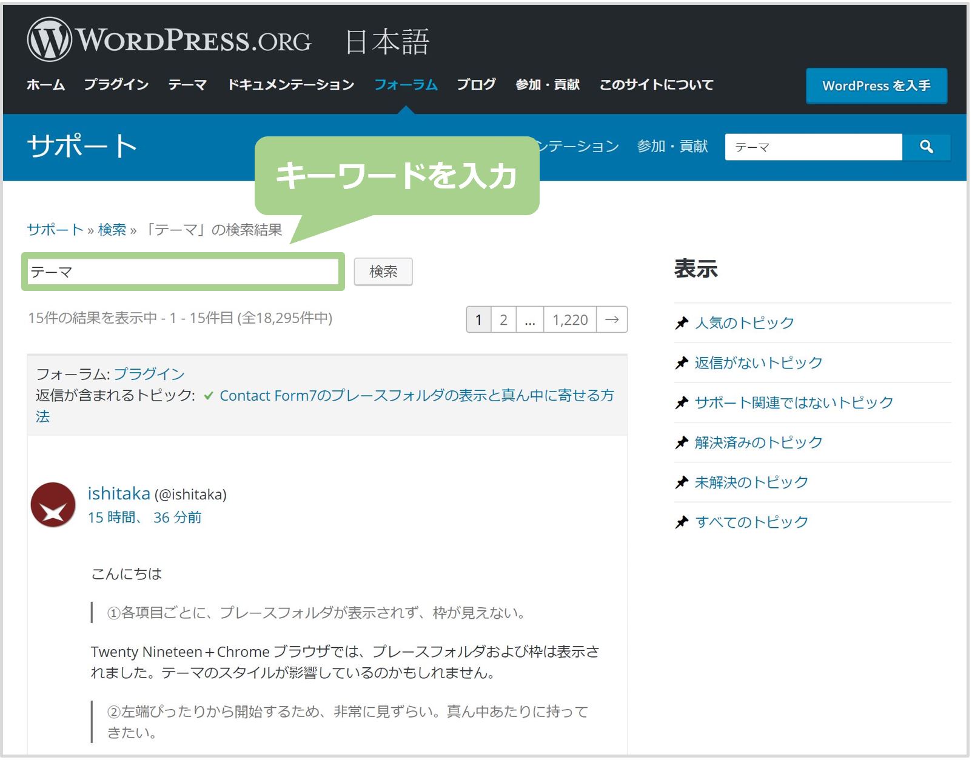Open 人気のトピック in sidebar
This screenshot has width=972, height=760.
coord(744,323)
